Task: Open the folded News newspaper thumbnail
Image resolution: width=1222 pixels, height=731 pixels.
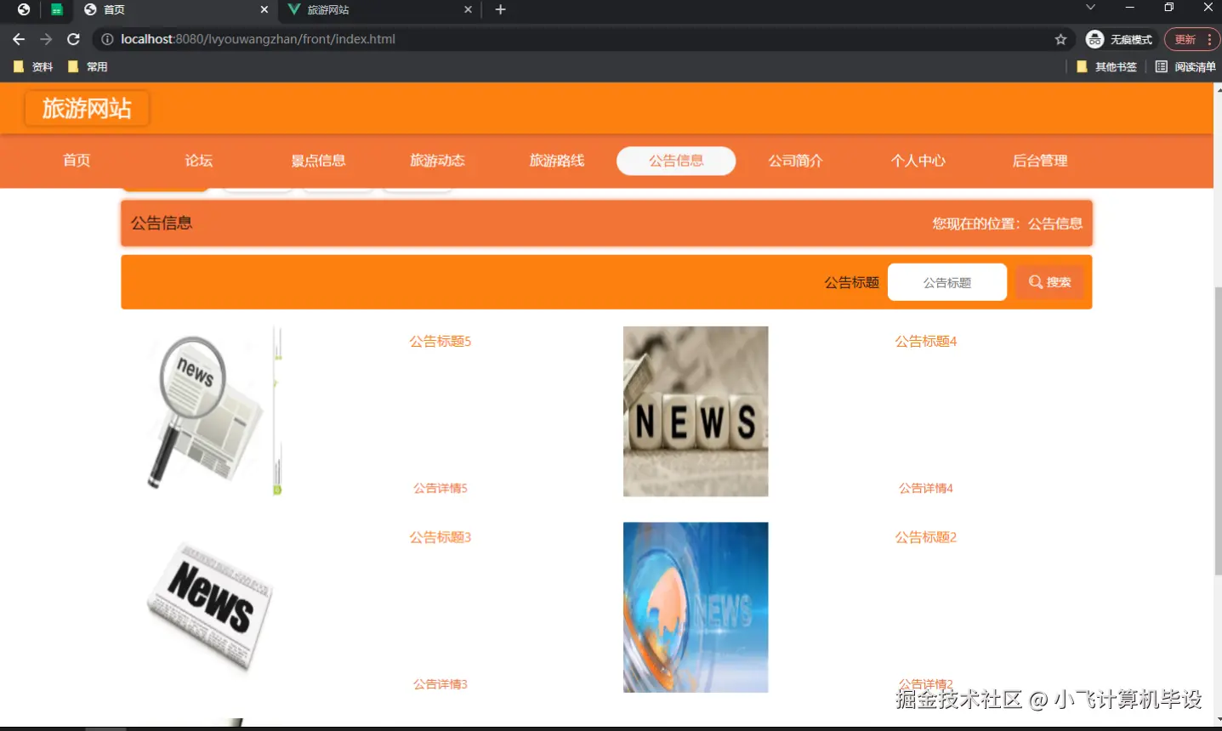Action: coord(210,607)
